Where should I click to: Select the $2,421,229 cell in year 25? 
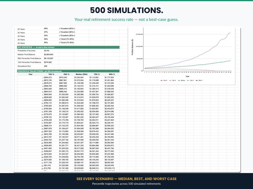pos(79,146)
